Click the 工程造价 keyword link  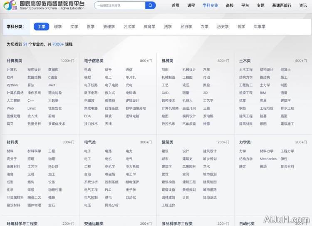coord(168,205)
